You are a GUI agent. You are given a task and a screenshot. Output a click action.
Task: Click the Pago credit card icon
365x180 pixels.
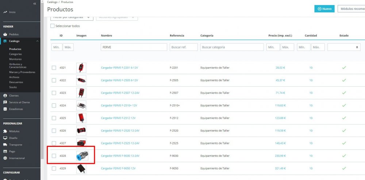click(x=5, y=152)
